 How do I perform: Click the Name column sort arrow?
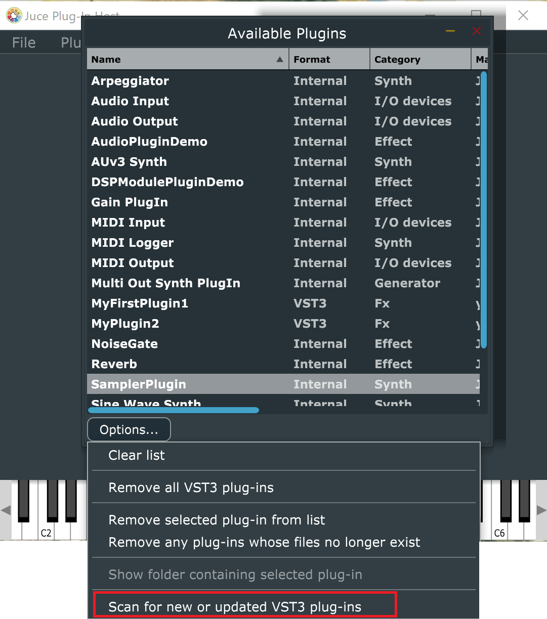click(280, 59)
